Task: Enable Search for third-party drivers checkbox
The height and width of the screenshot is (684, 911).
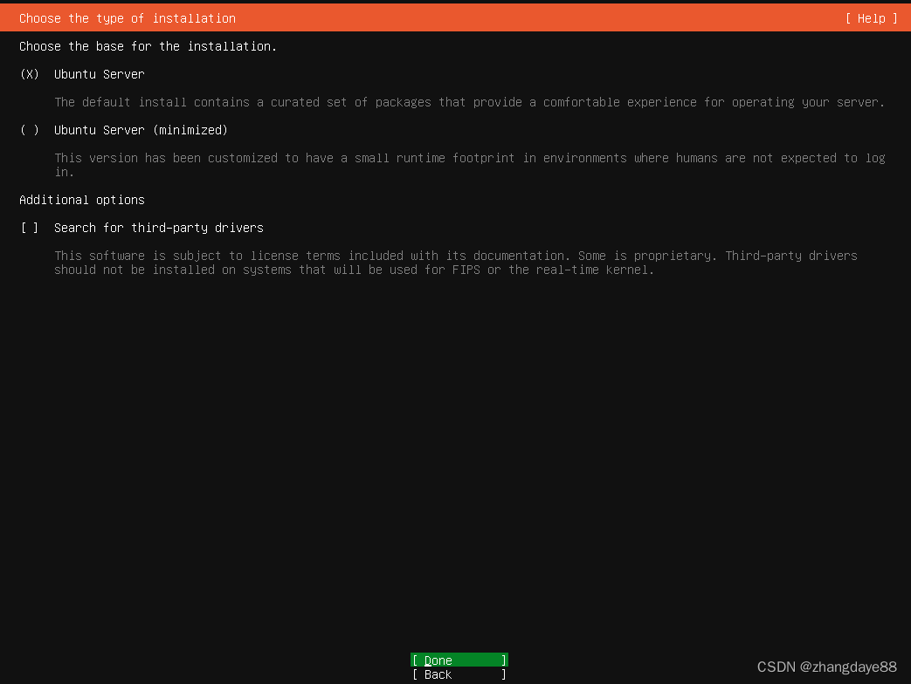Action: [x=30, y=228]
